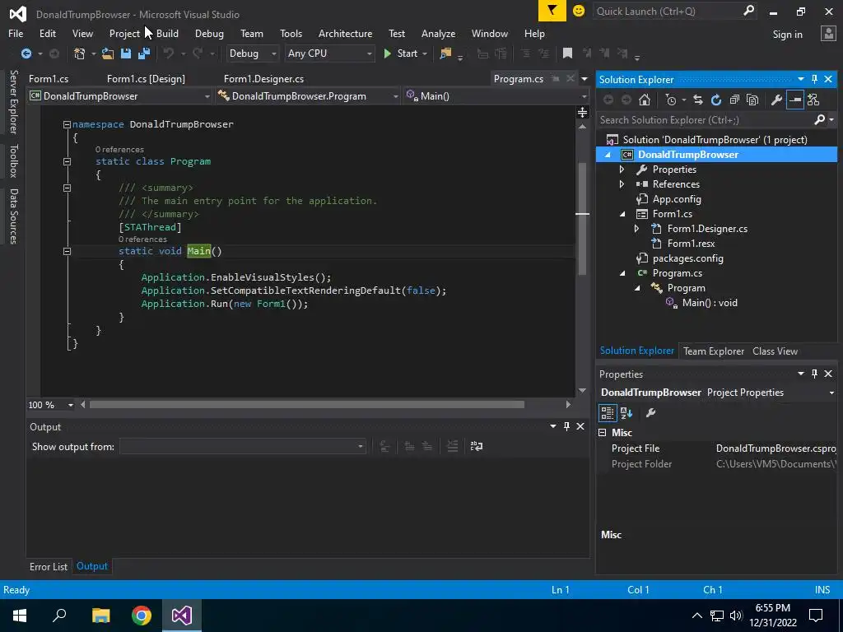Screen dimensions: 843x632
Task: Expand the References node in Solution Explorer
Action: tap(622, 184)
